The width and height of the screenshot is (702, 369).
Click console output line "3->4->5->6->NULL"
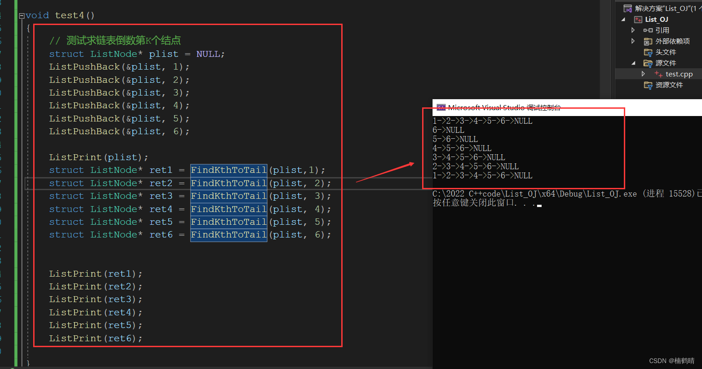pyautogui.click(x=469, y=157)
